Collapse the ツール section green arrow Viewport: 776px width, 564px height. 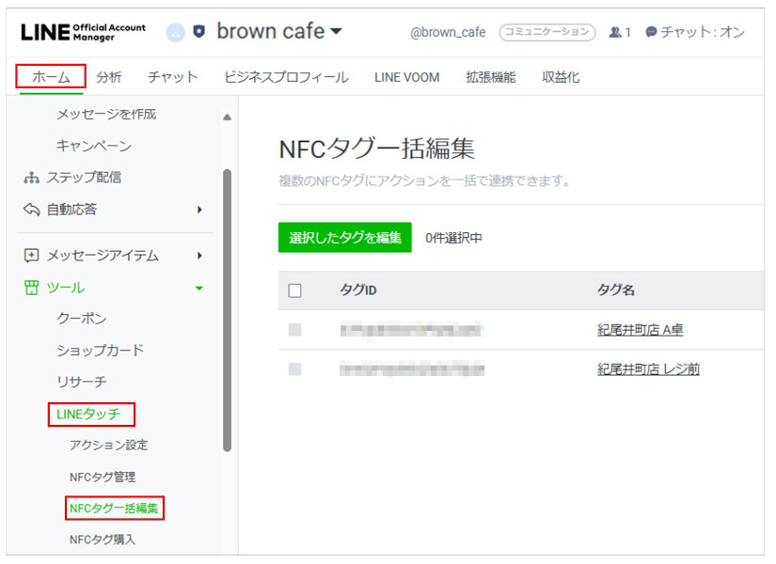(199, 289)
